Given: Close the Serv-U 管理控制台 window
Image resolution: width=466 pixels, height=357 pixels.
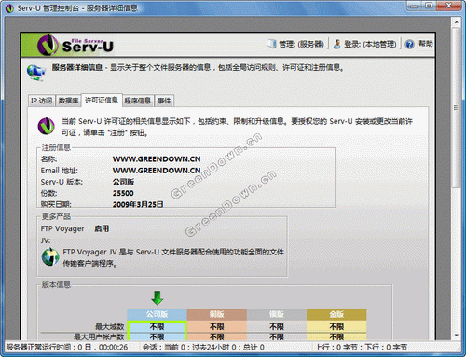Looking at the screenshot, I should coord(449,6).
